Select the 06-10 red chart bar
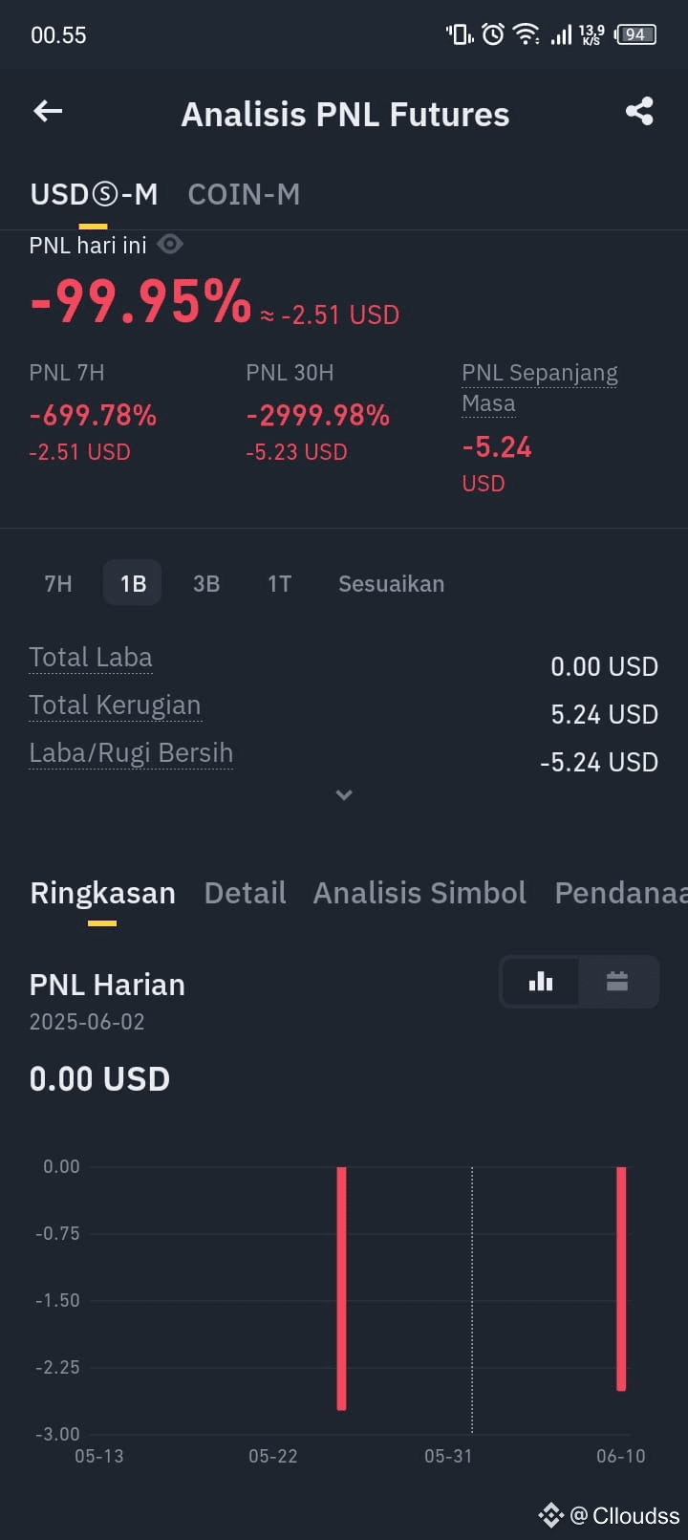688x1540 pixels. 621,1279
